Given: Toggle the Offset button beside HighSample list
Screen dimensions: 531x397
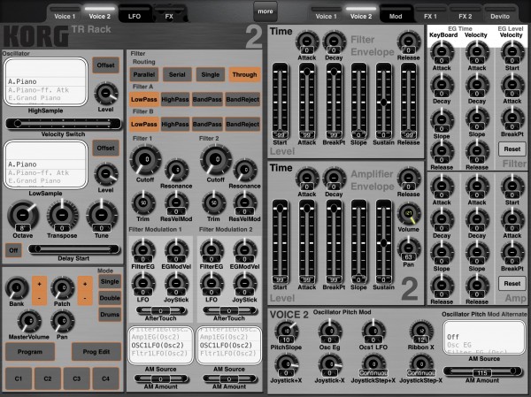Looking at the screenshot, I should click(105, 65).
